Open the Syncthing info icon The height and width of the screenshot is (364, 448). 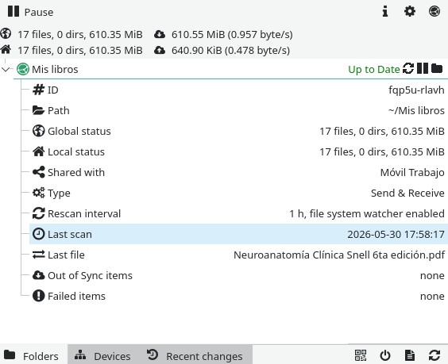[385, 12]
